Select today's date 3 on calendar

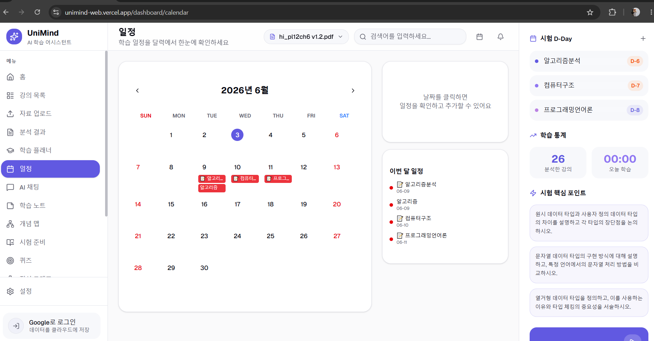point(237,135)
